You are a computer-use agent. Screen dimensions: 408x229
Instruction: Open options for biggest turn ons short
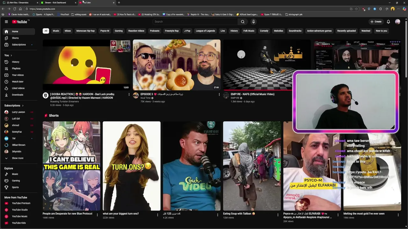[x=157, y=215]
